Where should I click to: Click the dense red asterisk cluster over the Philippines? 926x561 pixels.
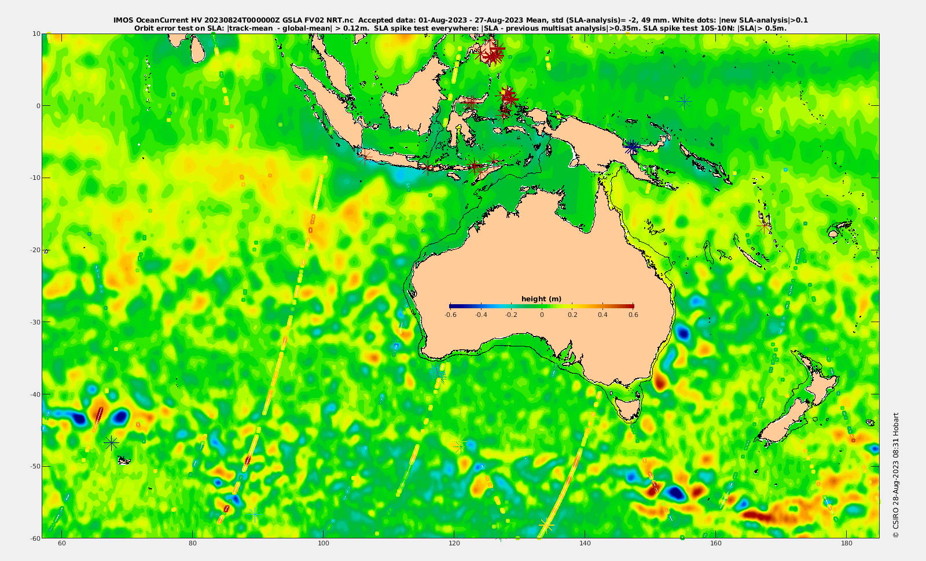point(493,53)
